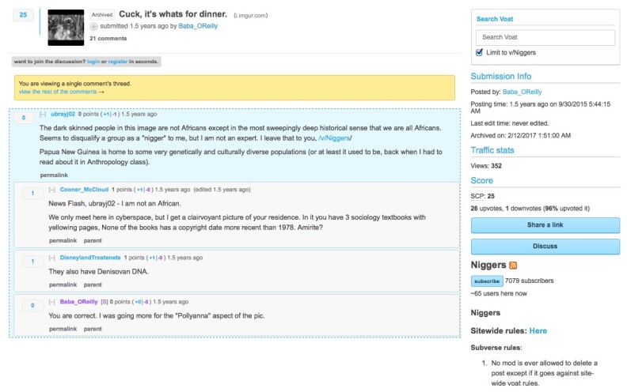This screenshot has width=627, height=392.
Task: Collapse Baba_OReilly's reply comment
Action: (x=51, y=302)
